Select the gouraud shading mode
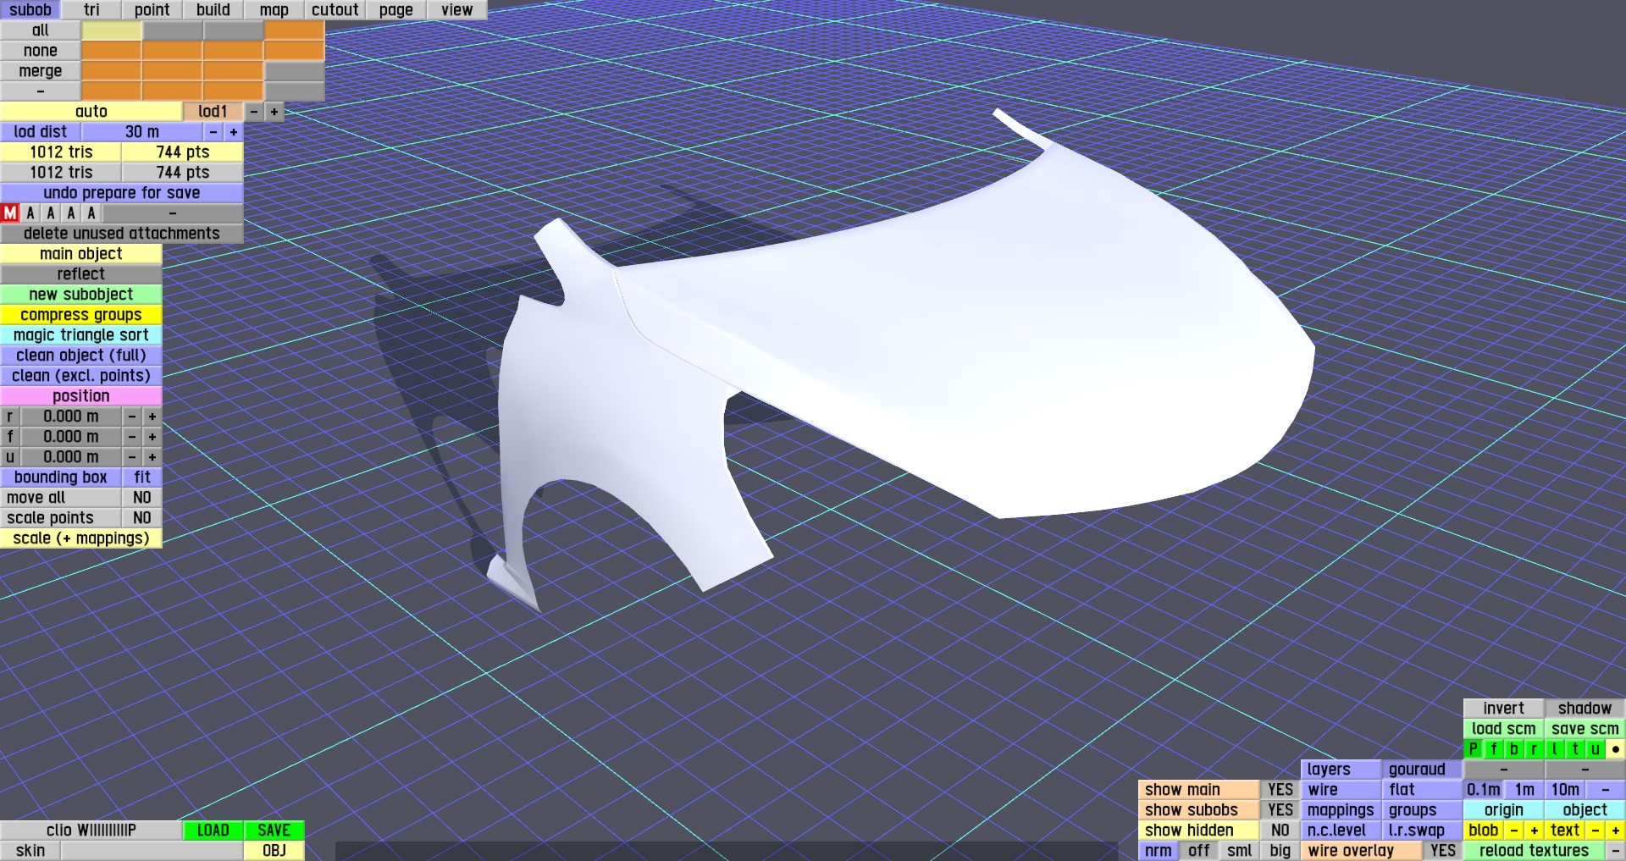Viewport: 1626px width, 861px height. click(x=1422, y=770)
